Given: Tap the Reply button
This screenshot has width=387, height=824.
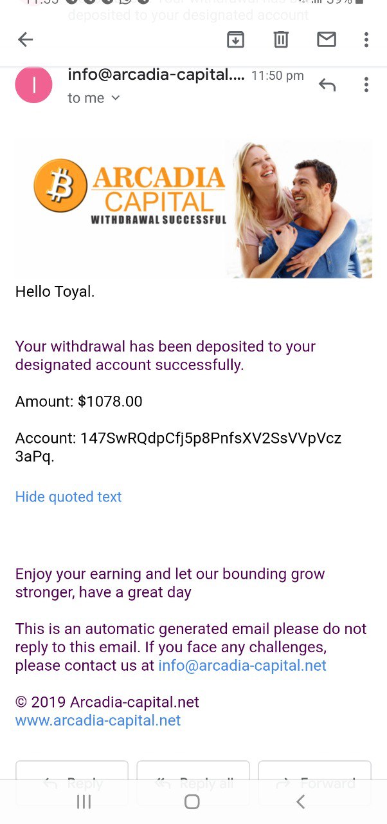Looking at the screenshot, I should [72, 783].
